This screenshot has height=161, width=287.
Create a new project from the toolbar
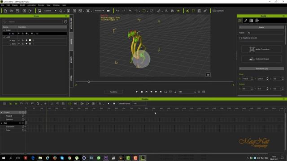pyautogui.click(x=5, y=11)
